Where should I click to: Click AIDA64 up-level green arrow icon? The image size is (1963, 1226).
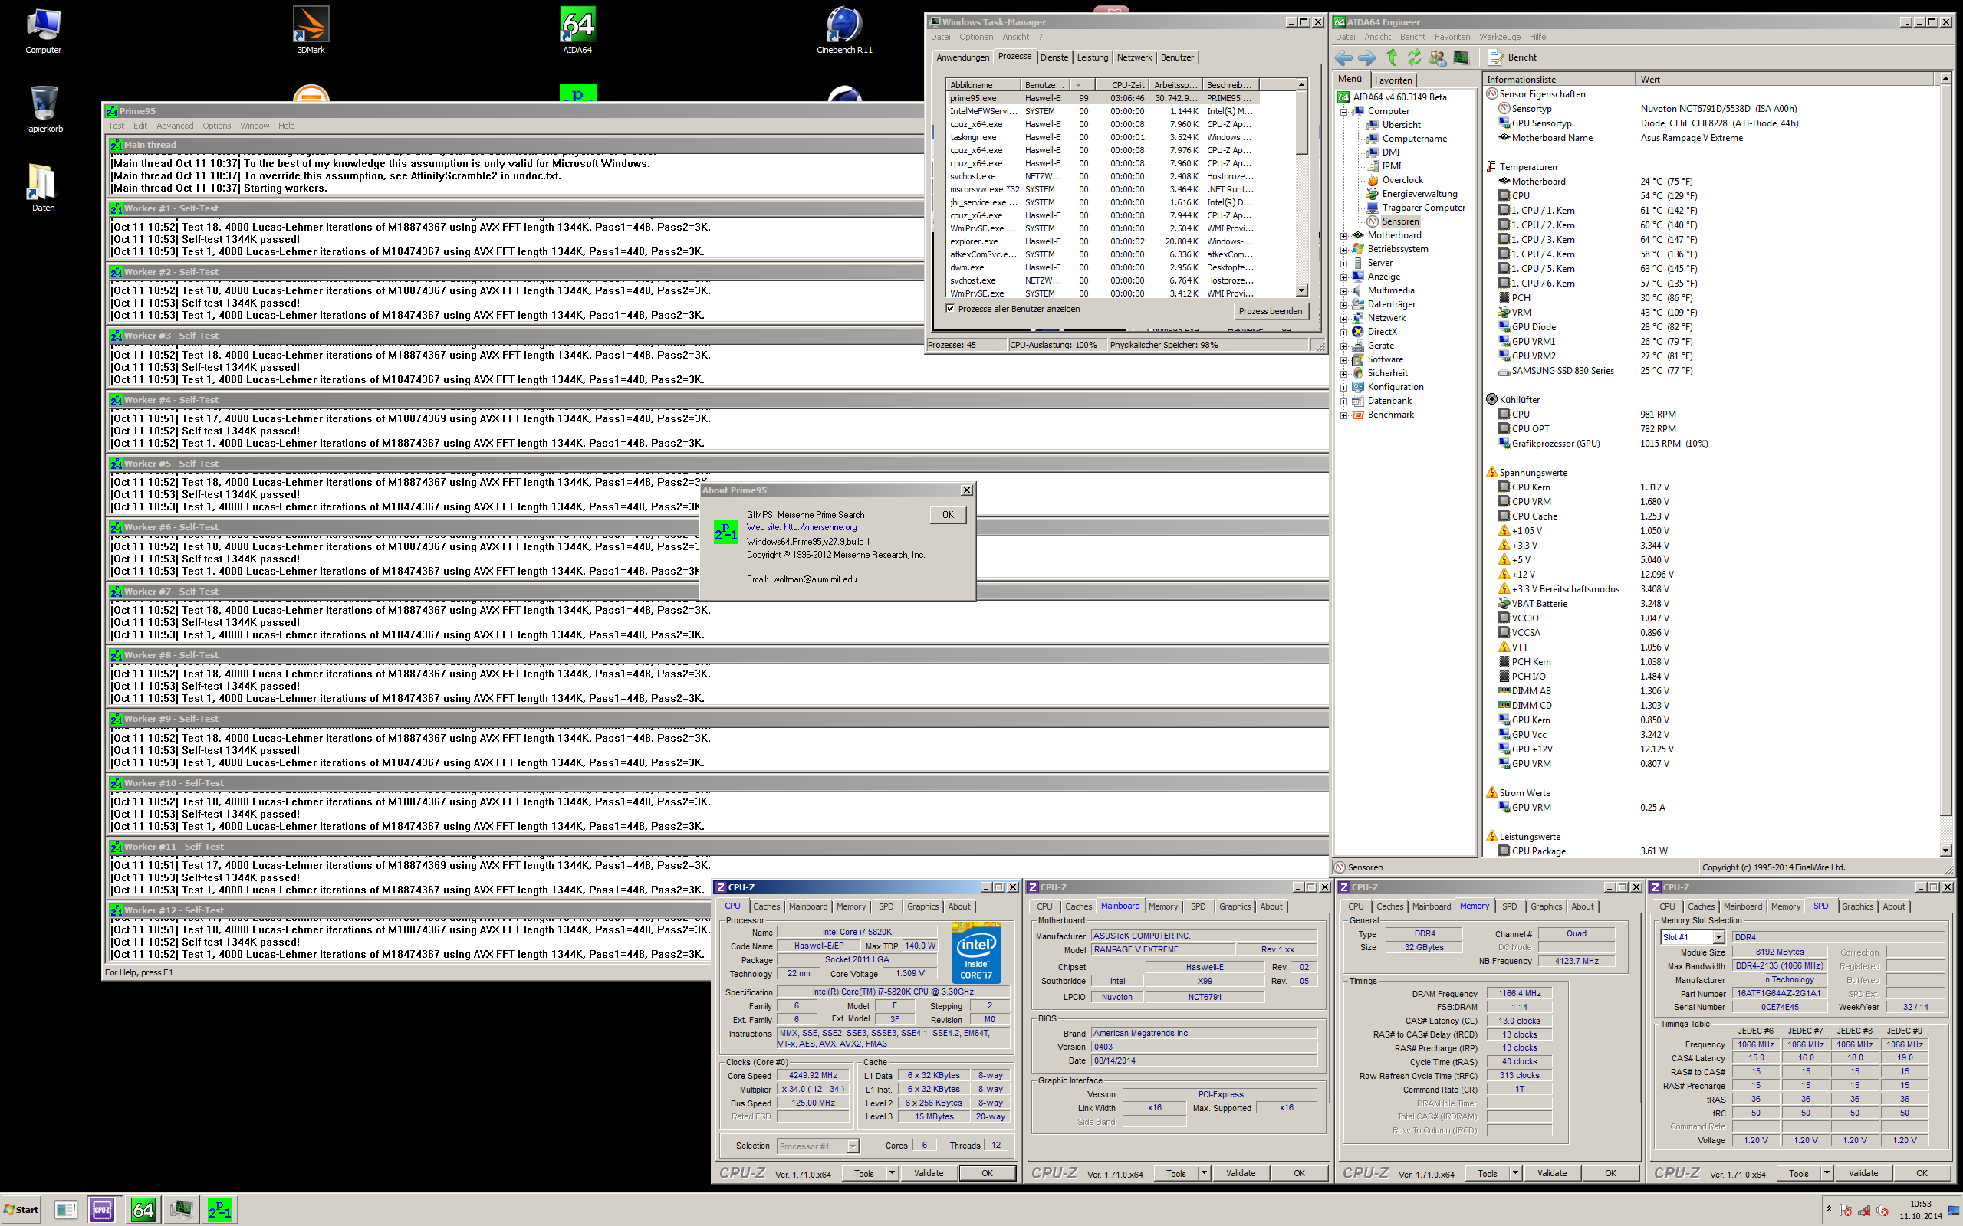click(1392, 57)
